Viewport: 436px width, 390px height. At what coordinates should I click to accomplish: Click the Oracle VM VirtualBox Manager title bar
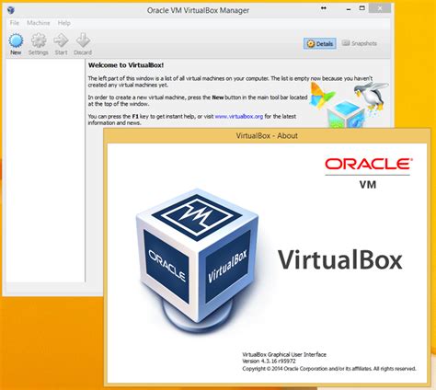198,10
